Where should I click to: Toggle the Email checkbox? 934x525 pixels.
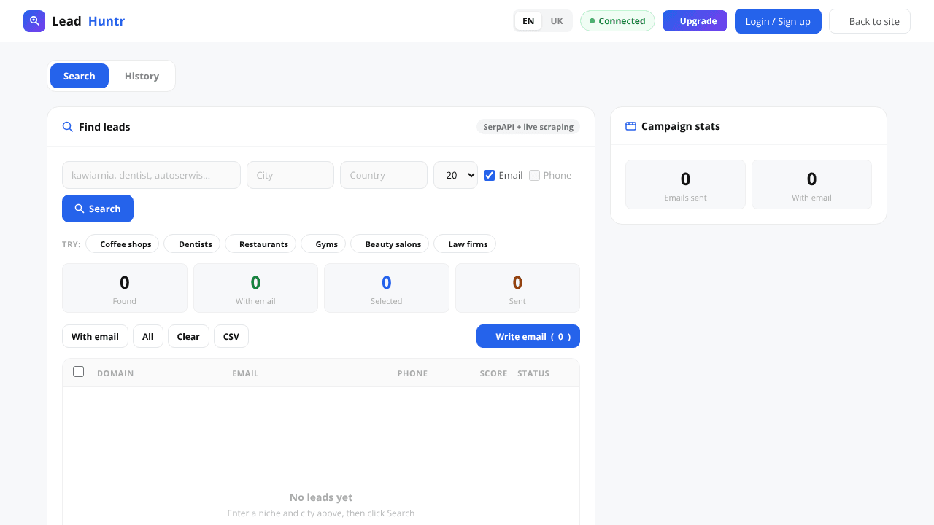coord(490,175)
